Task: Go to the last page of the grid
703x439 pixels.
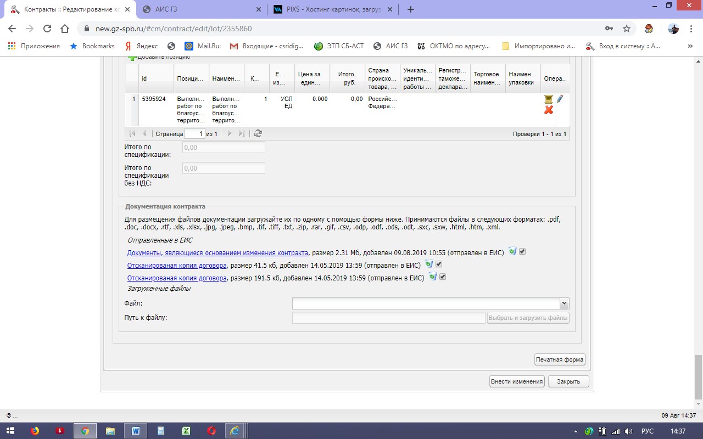Action: [242, 133]
